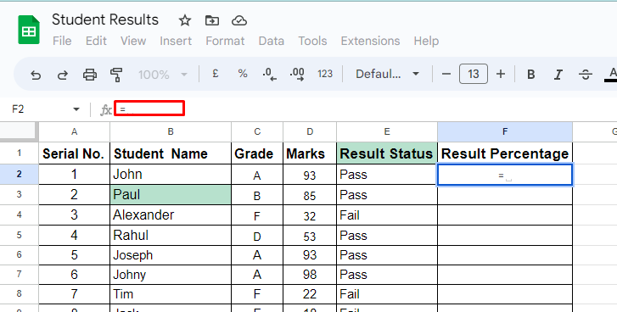Click the Undo arrow

point(36,75)
